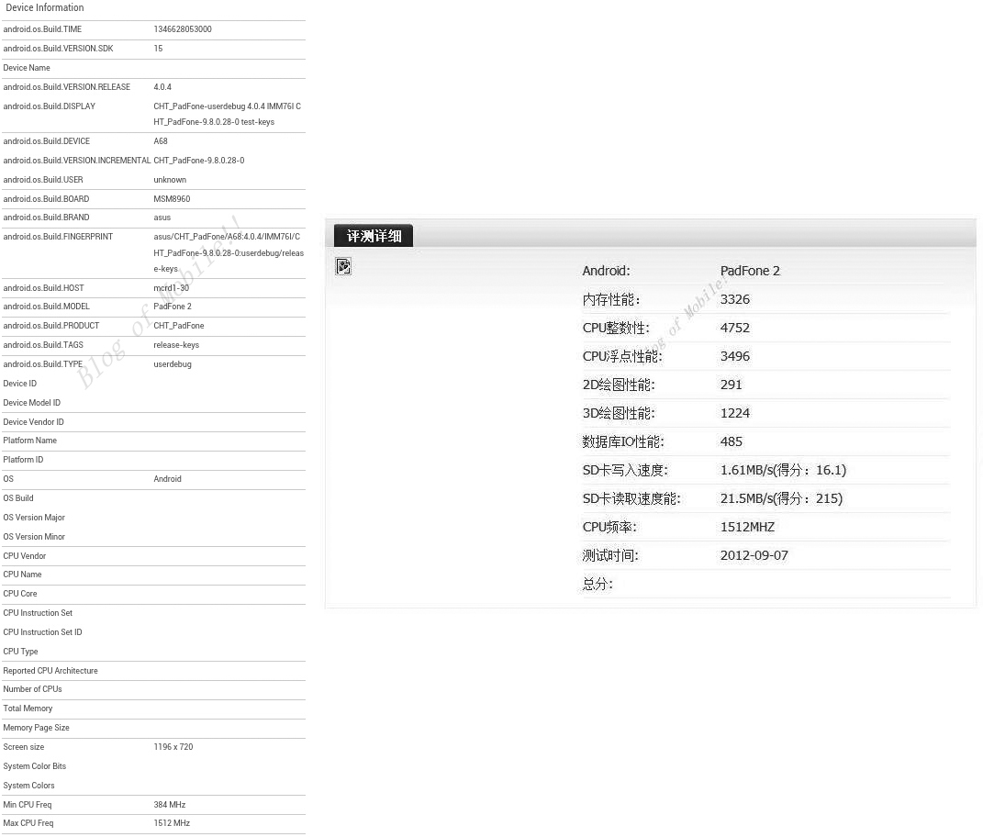
Task: Click the SD卡写入速度 value 1.61MB/s
Action: 783,470
